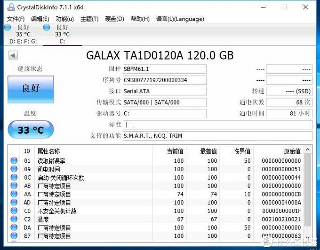Open the 帮助(H) menu
The width and height of the screenshot is (320, 250).
coord(140,19)
